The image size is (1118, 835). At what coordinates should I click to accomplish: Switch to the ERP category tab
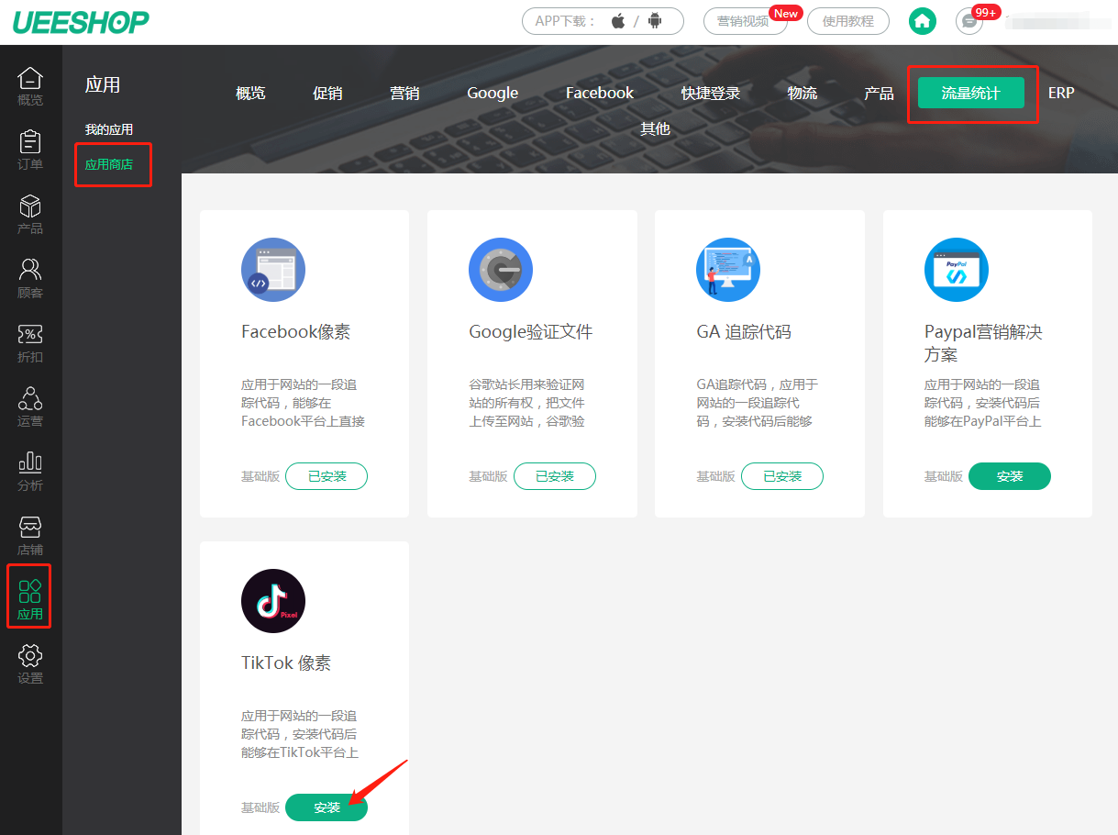tap(1061, 93)
